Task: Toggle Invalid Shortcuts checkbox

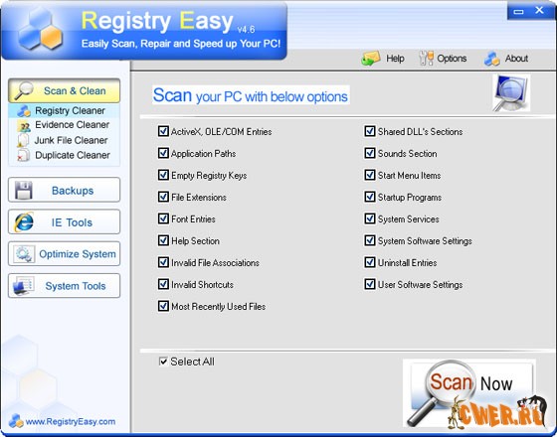Action: coord(163,284)
